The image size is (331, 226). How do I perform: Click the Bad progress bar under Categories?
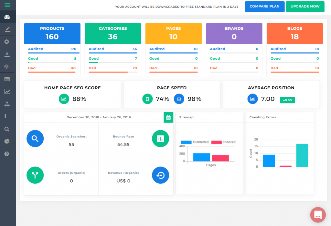tap(112, 72)
